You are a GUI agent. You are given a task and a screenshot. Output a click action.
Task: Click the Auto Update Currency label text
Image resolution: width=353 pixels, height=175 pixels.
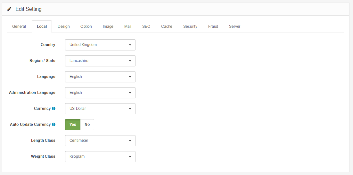(30, 125)
